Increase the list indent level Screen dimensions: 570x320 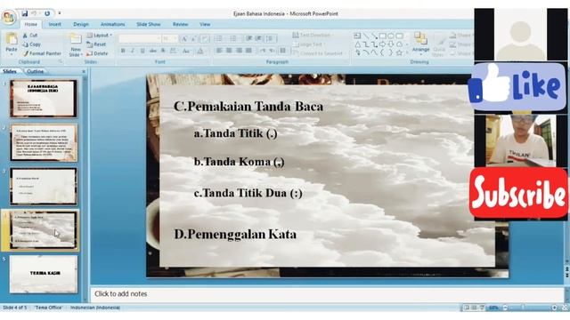click(x=258, y=38)
